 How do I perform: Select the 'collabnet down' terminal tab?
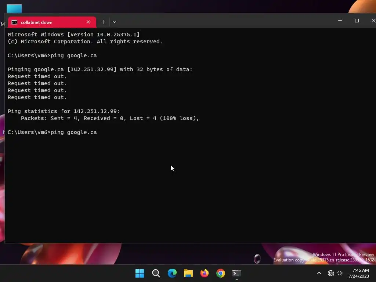coord(52,22)
